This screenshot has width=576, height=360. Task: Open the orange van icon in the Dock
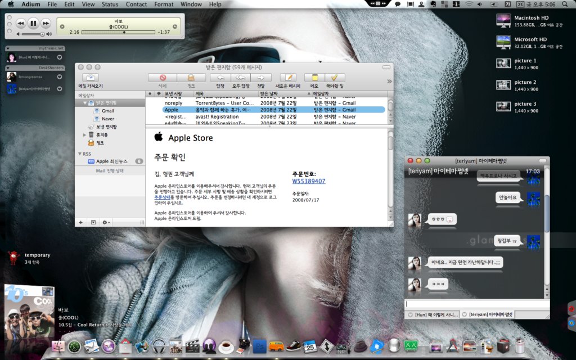pyautogui.click(x=276, y=346)
